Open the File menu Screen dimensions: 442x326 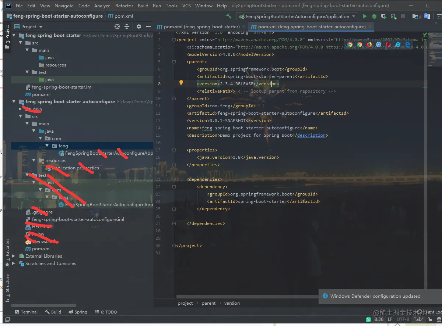19,6
